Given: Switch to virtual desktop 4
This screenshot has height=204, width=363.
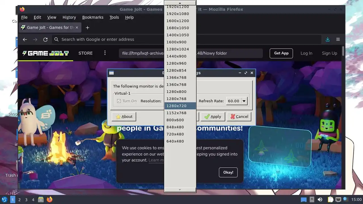Looking at the screenshot, I should (x=33, y=199).
